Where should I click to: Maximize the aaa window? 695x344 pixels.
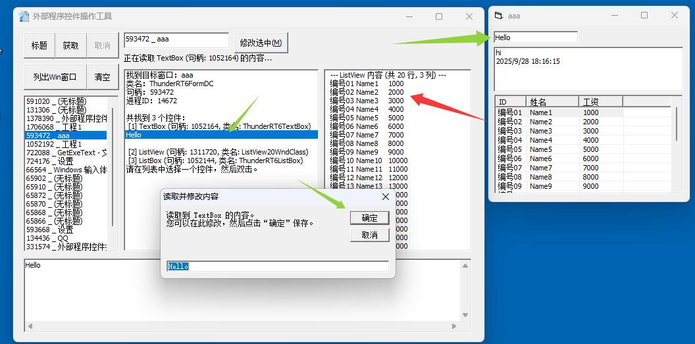pyautogui.click(x=644, y=15)
